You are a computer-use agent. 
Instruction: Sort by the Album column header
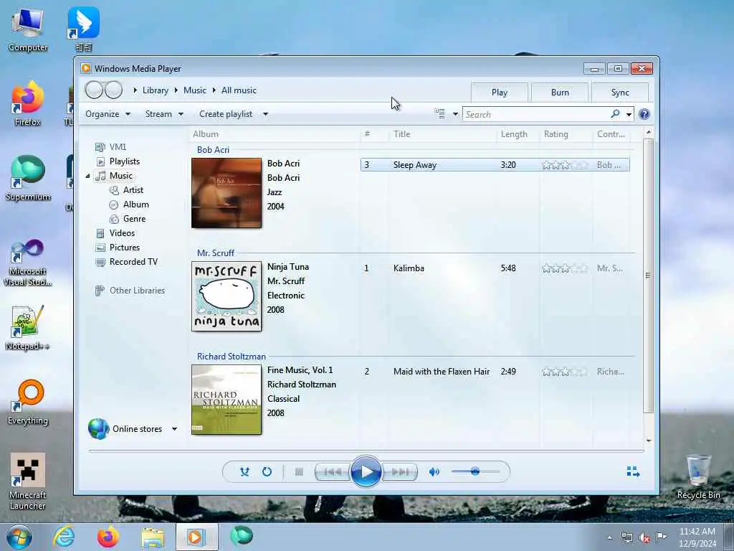[x=206, y=134]
